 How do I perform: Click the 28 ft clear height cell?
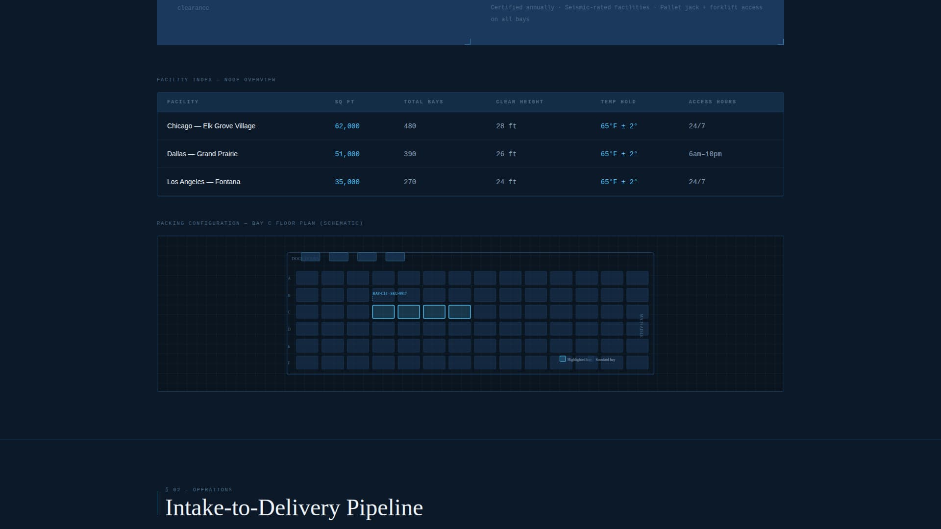click(x=506, y=126)
